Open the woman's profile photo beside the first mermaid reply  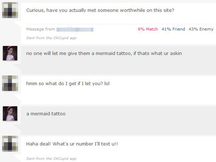(x=10, y=53)
